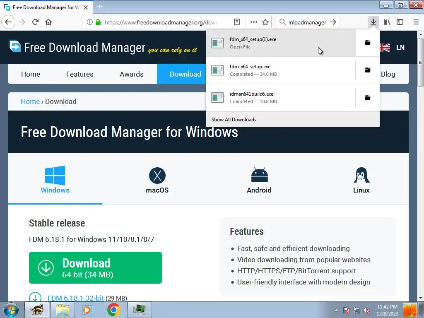Click the forward navigation arrow
This screenshot has height=318, width=424.
[22, 22]
